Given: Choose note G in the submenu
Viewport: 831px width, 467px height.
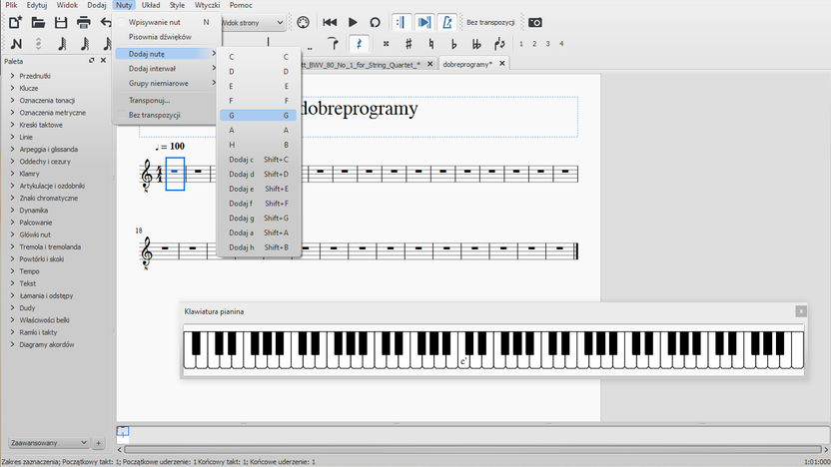Looking at the screenshot, I should point(258,116).
